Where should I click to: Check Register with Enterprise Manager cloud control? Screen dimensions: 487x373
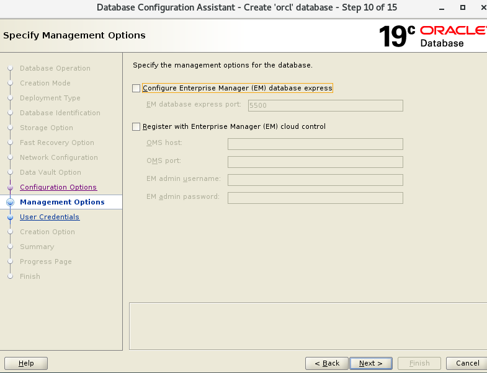pyautogui.click(x=136, y=126)
